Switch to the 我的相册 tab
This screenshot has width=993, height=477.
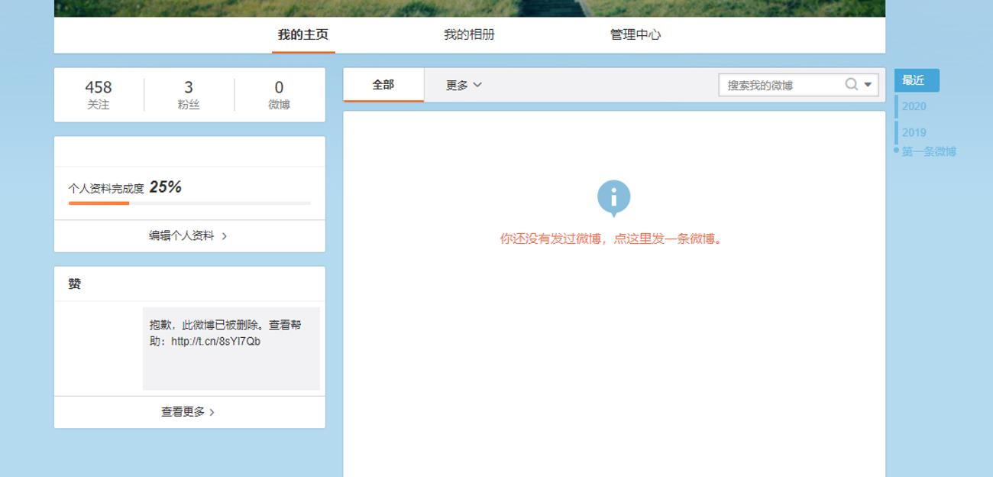tap(467, 34)
